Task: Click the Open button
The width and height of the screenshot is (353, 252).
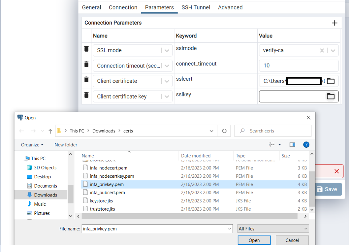Action: 254,240
